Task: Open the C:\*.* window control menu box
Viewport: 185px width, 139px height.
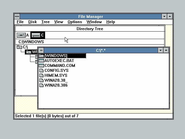Action: tap(41, 50)
